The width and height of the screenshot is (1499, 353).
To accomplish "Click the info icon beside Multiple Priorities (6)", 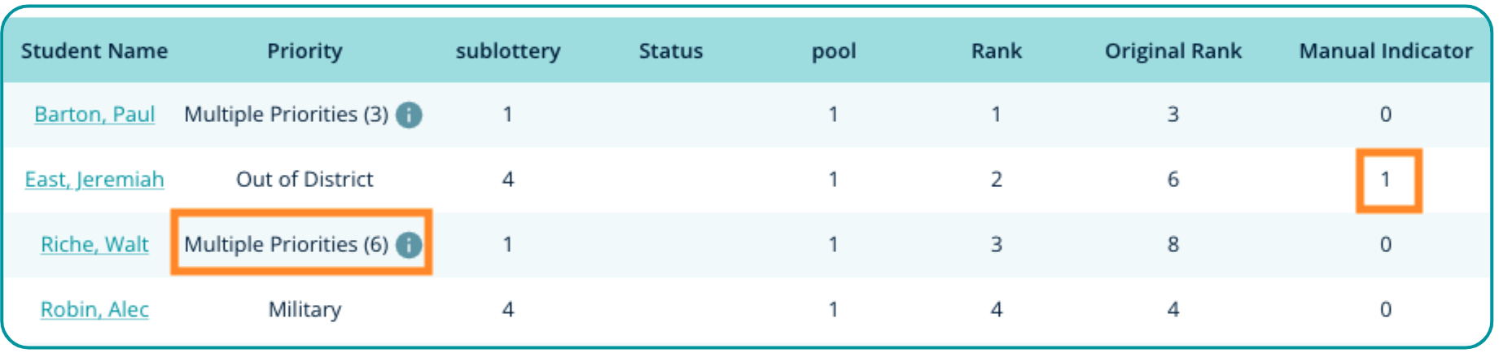I will [x=409, y=245].
